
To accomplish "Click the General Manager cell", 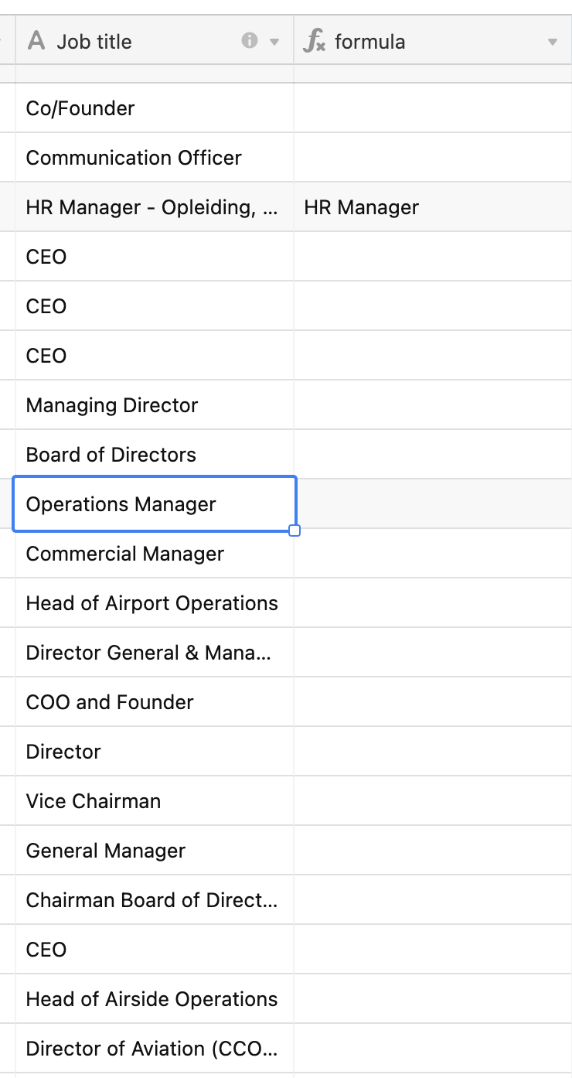I will [154, 851].
